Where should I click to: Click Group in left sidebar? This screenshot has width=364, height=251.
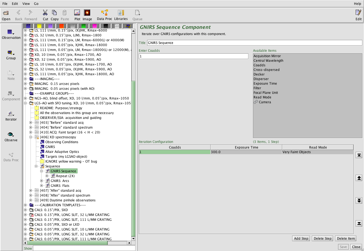pos(11,55)
